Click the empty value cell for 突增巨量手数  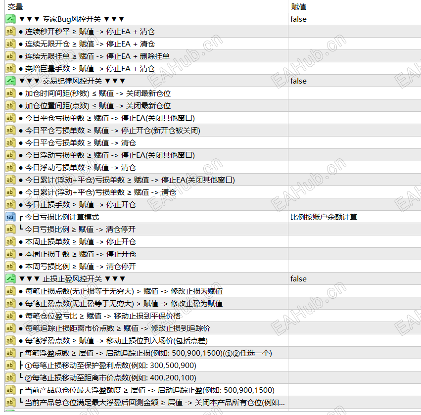[x=354, y=68]
